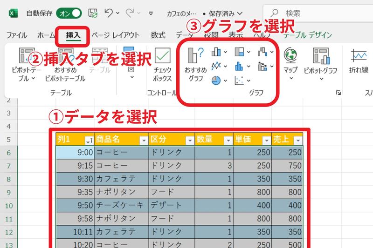Open the Table Design tab
This screenshot has height=248, width=373.
(x=307, y=35)
